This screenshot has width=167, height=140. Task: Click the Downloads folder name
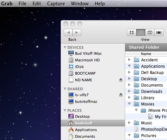(x=152, y=92)
